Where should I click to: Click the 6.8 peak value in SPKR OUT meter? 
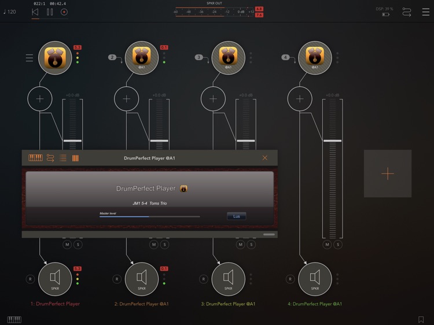pos(259,9)
